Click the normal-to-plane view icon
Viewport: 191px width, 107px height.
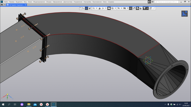click(100, 8)
